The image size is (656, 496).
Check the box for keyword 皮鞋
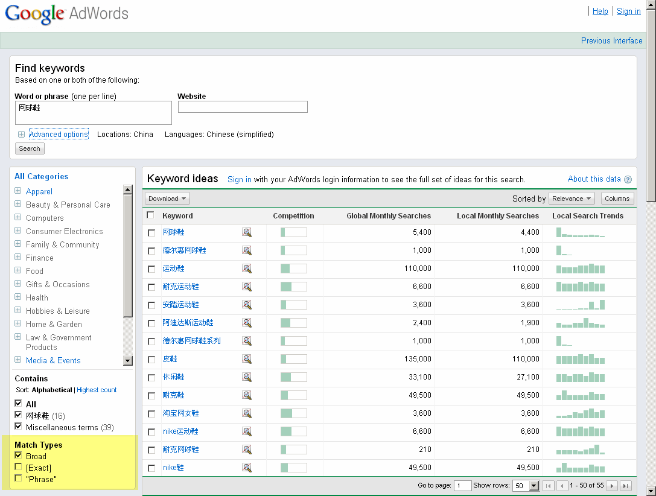click(151, 360)
